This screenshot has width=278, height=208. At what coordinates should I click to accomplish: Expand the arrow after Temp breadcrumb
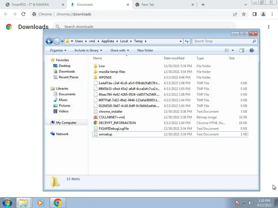[x=146, y=41]
